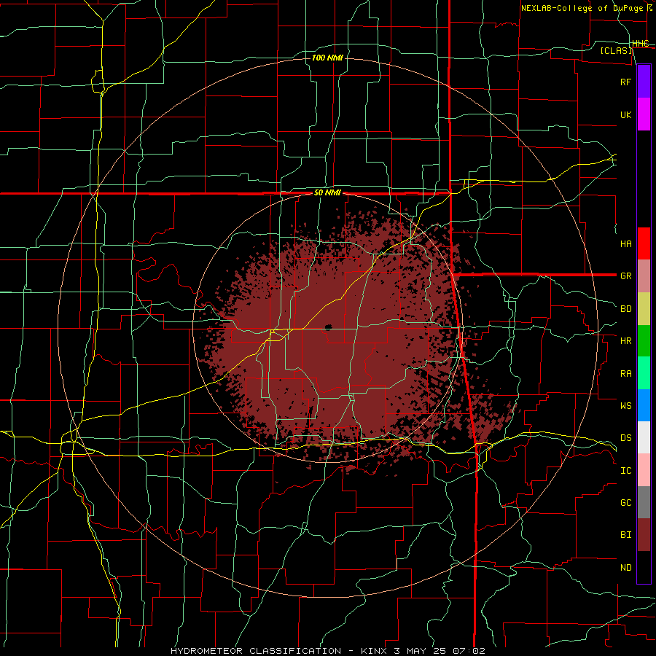Click the NEXLAB-College of DuPage text
Image resolution: width=656 pixels, height=656 pixels.
[584, 8]
